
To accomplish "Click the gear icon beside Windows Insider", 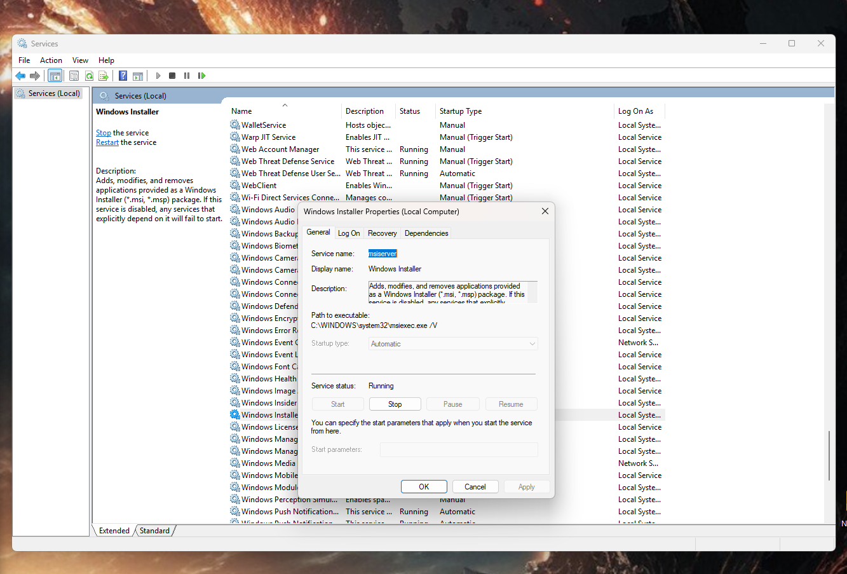I will [x=235, y=403].
